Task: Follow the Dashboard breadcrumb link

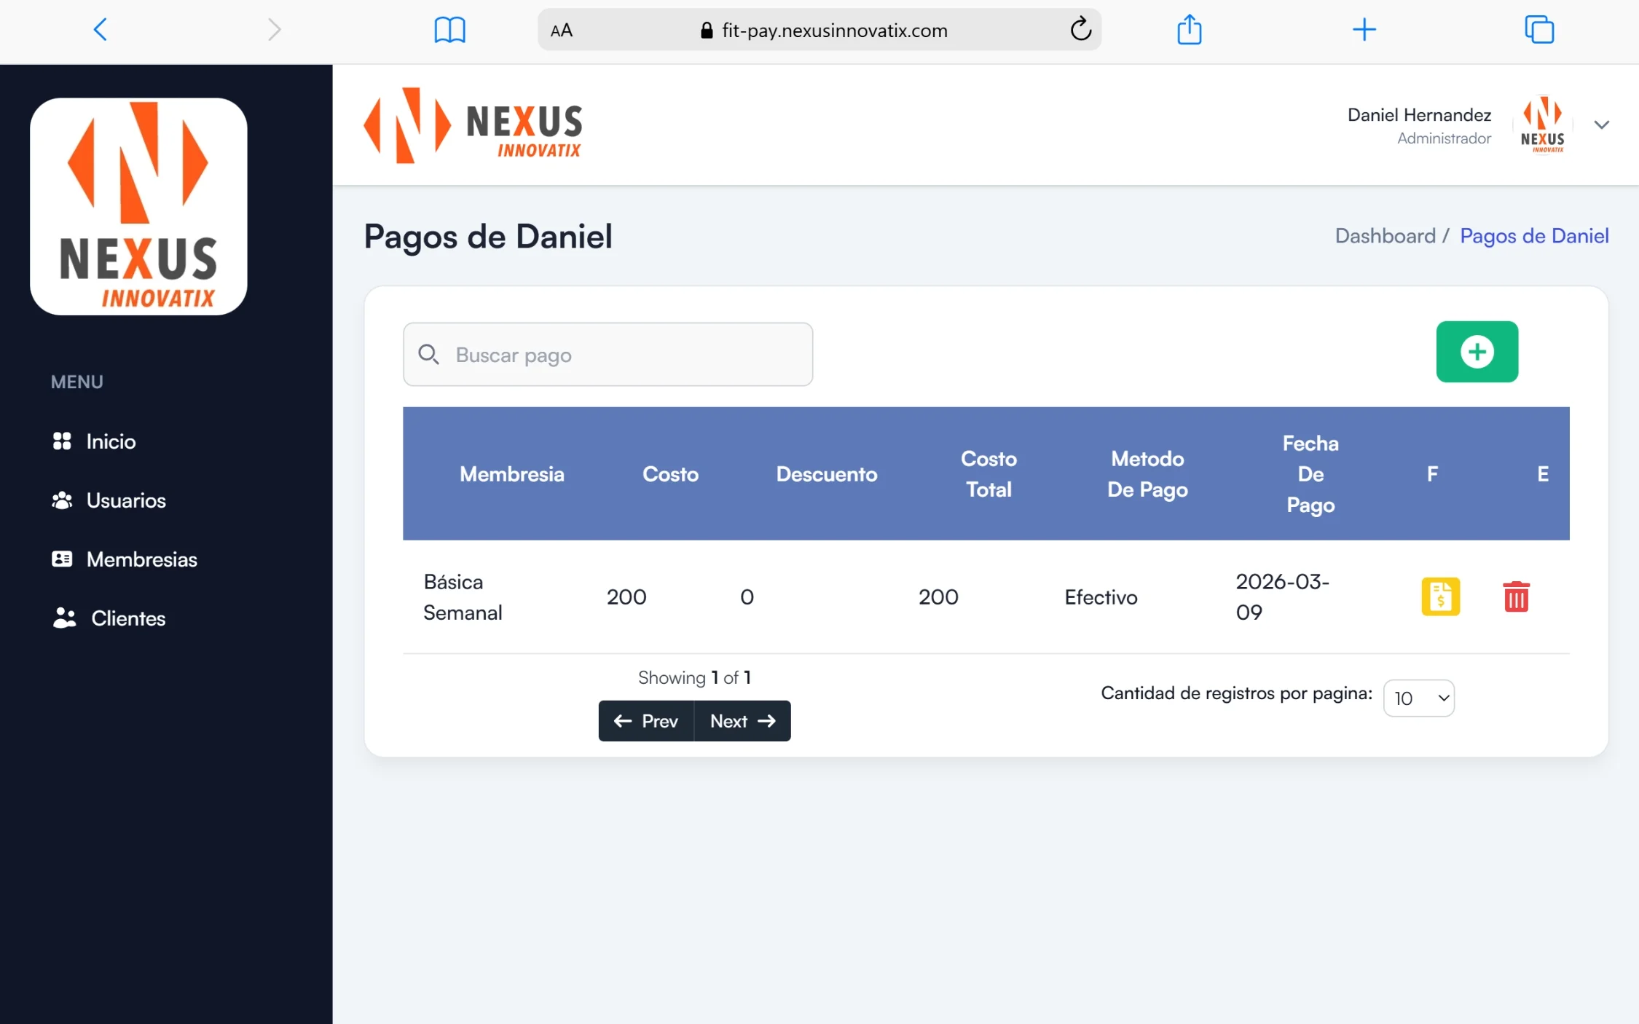Action: tap(1385, 236)
